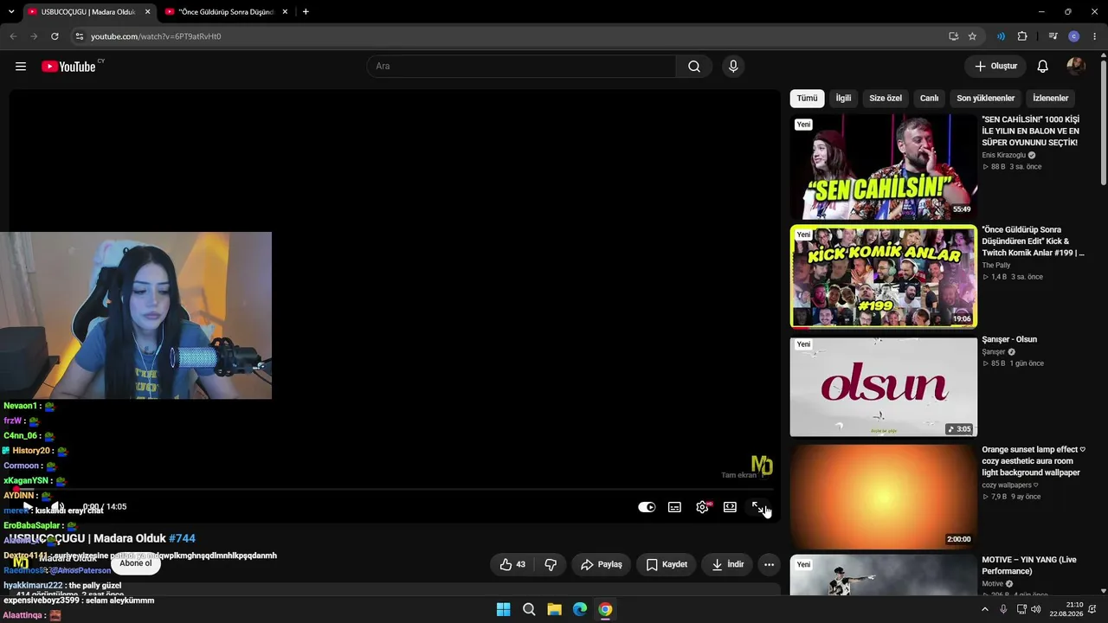
Task: Open Windows taskbar search
Action: pos(529,609)
